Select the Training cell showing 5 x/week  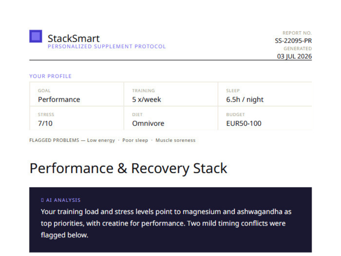(171, 94)
